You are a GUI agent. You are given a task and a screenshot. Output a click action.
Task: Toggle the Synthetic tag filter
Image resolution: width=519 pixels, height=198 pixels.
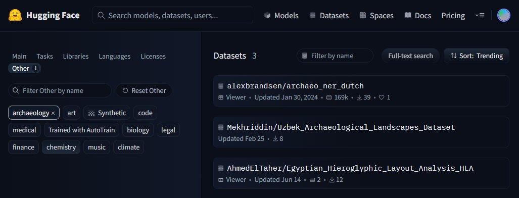click(107, 113)
